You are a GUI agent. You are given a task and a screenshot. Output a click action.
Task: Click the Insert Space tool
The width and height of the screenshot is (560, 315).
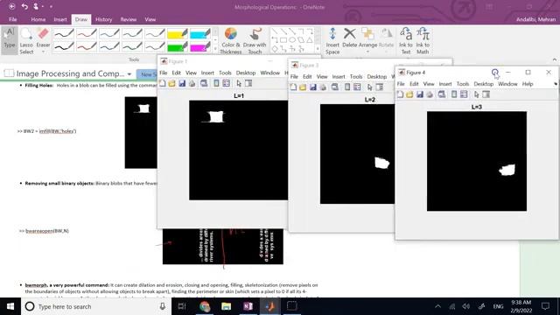tap(332, 41)
